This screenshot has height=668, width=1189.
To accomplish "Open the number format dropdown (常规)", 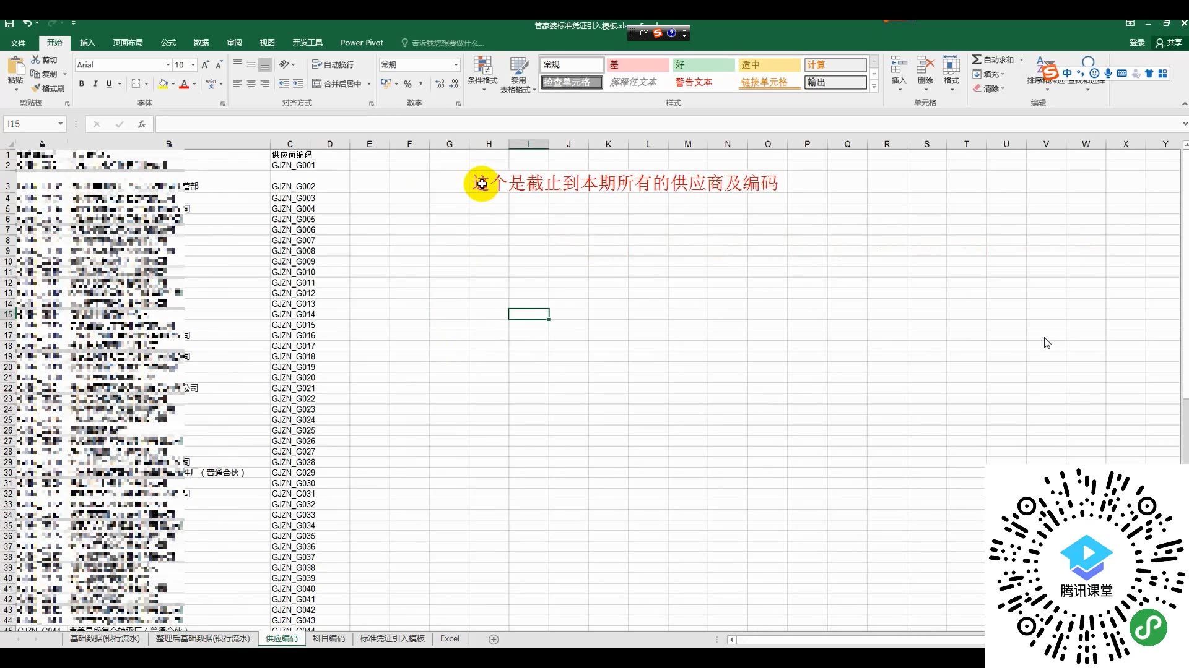I will click(456, 65).
